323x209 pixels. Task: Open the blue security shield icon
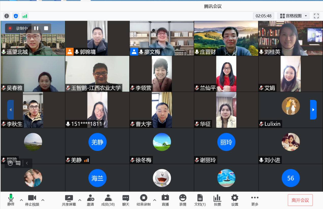[16, 16]
